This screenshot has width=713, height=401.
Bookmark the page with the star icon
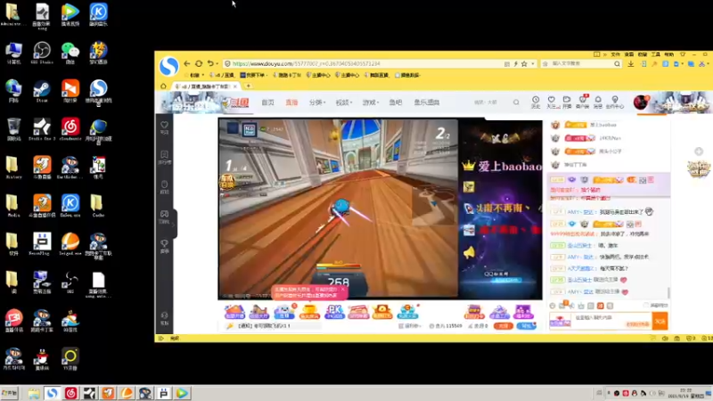pyautogui.click(x=524, y=63)
